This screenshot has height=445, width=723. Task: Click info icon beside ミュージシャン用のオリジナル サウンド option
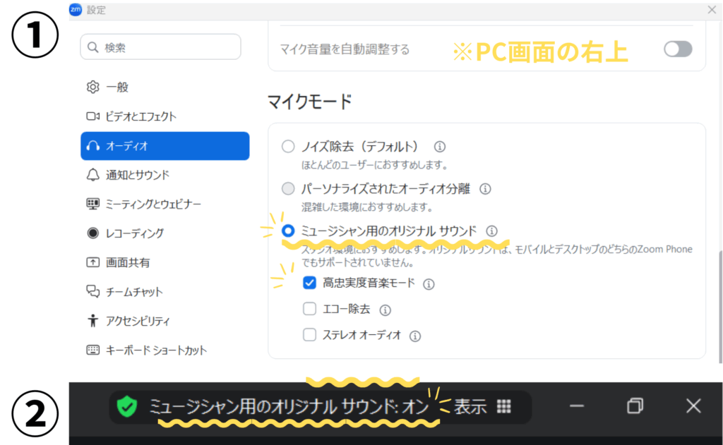[492, 231]
